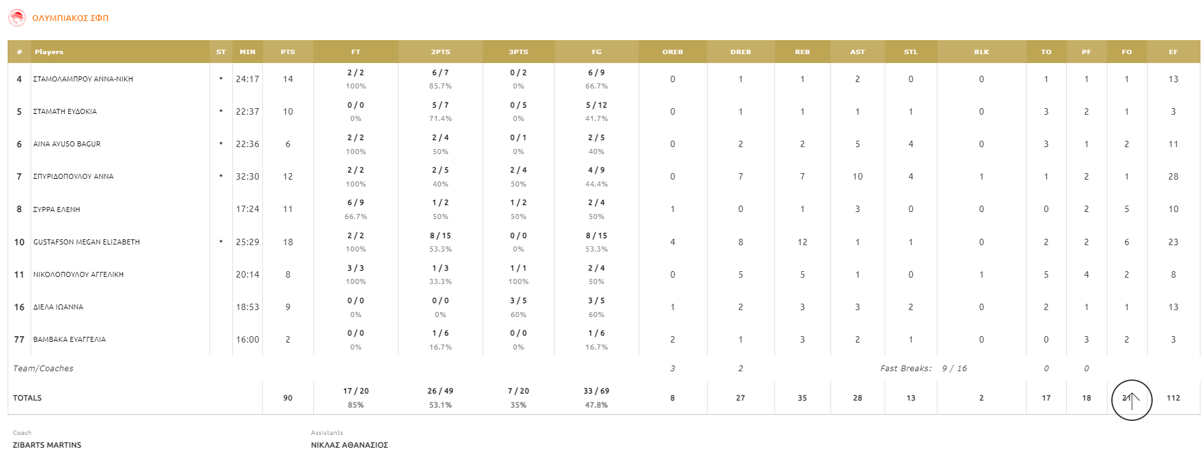Click coach name ZIBARTS MARTINS
This screenshot has height=454, width=1203.
pos(47,445)
